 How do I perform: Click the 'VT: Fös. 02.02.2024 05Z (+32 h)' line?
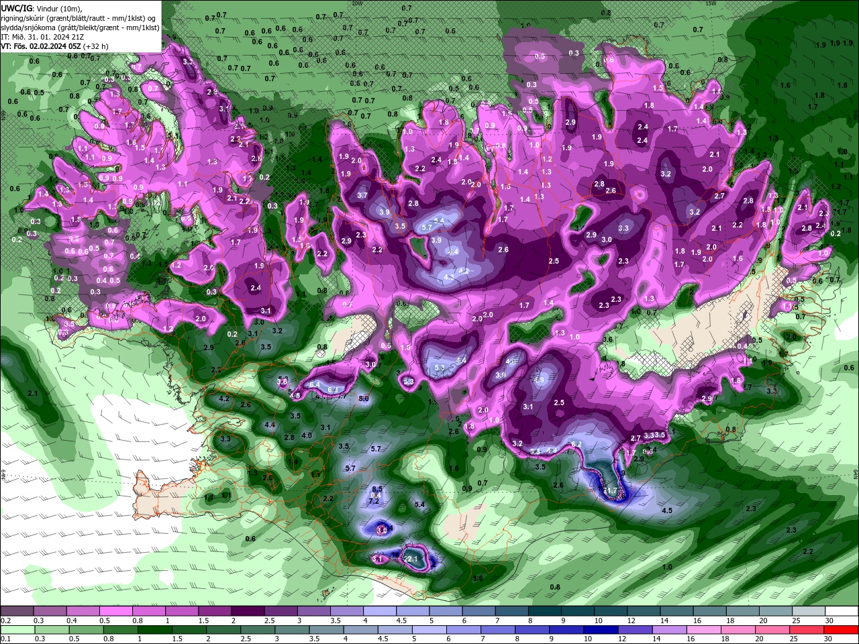click(x=54, y=46)
